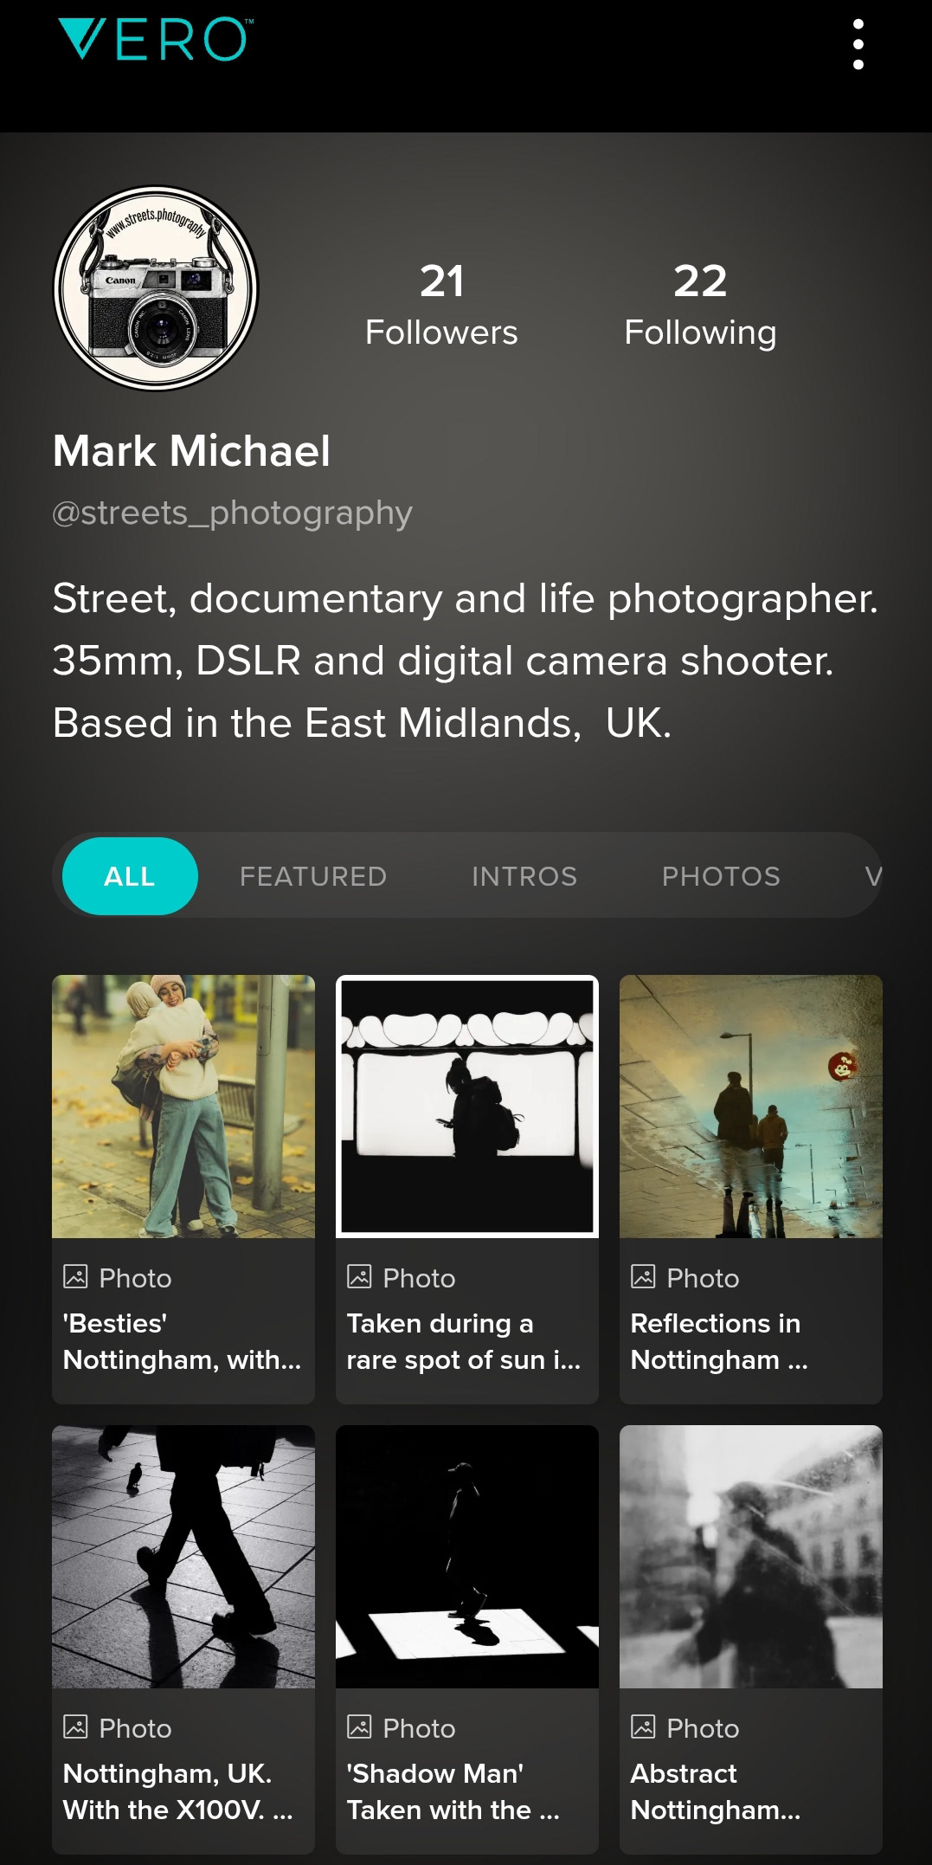View the 21 Followers list
Screen dimensions: 932x1865
(x=441, y=306)
